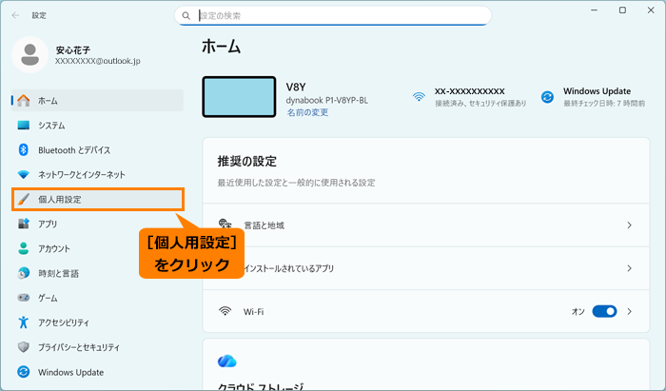Expand the 言語と地域 row chevron
This screenshot has width=666, height=391.
(x=630, y=225)
